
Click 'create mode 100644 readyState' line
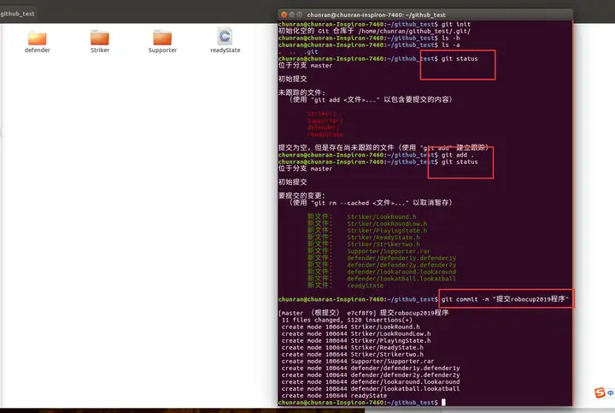click(334, 396)
